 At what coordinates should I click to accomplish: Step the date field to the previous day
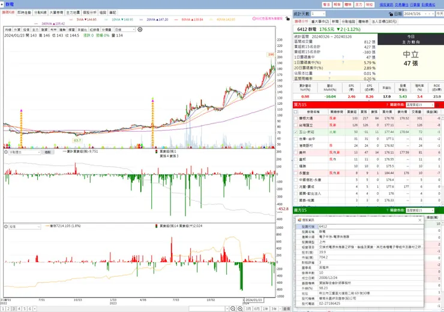[x=430, y=14]
